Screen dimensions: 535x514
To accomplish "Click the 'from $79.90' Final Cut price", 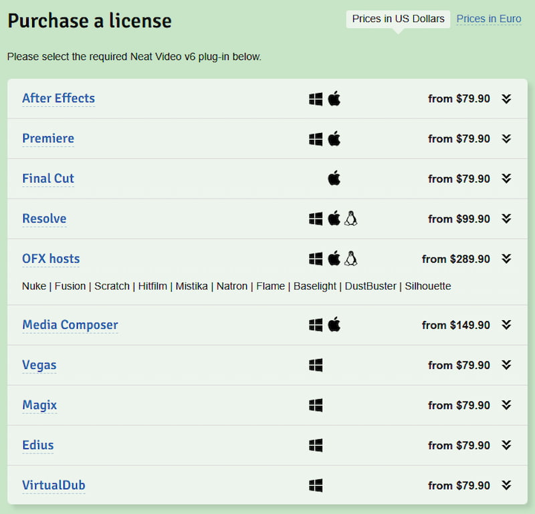I will click(x=459, y=179).
